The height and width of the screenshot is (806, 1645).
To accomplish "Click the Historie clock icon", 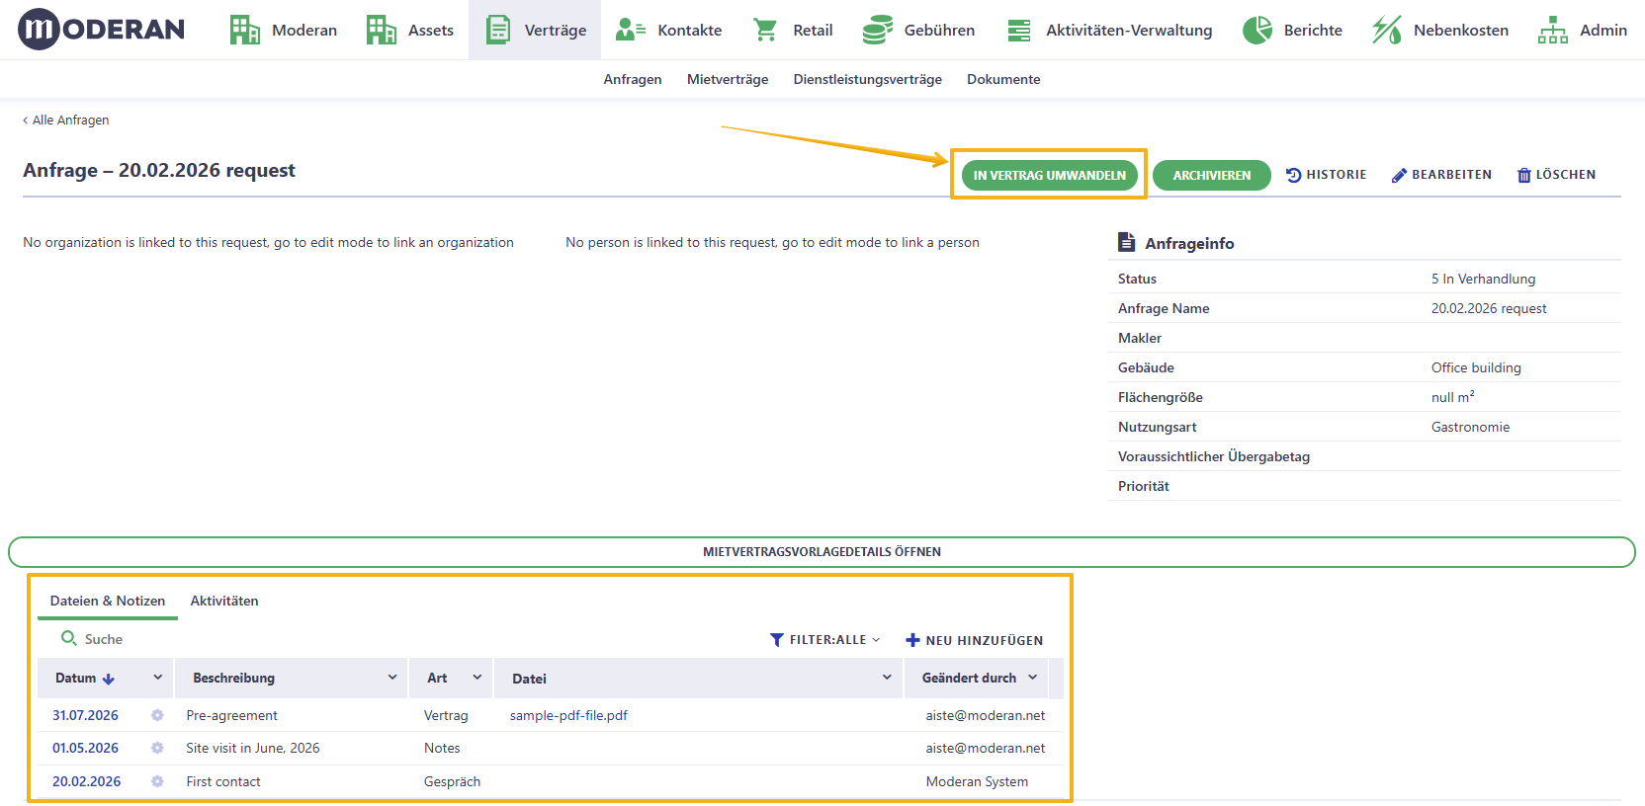I will point(1293,175).
